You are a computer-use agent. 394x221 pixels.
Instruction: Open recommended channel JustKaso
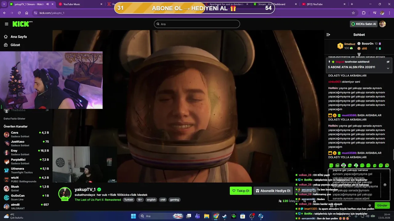26,143
